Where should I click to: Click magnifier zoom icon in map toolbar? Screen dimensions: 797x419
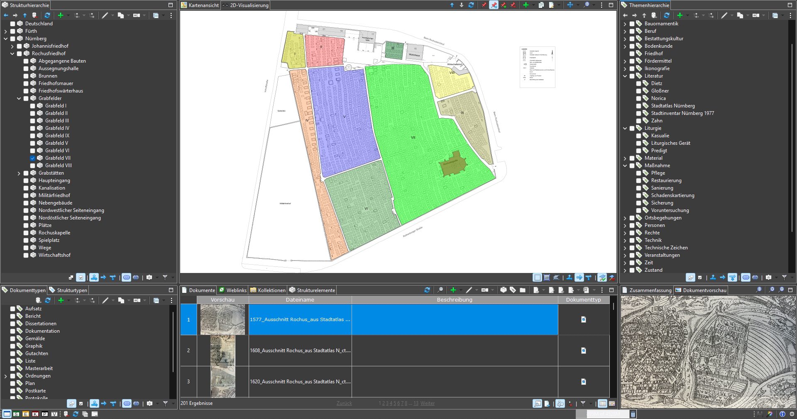[586, 5]
